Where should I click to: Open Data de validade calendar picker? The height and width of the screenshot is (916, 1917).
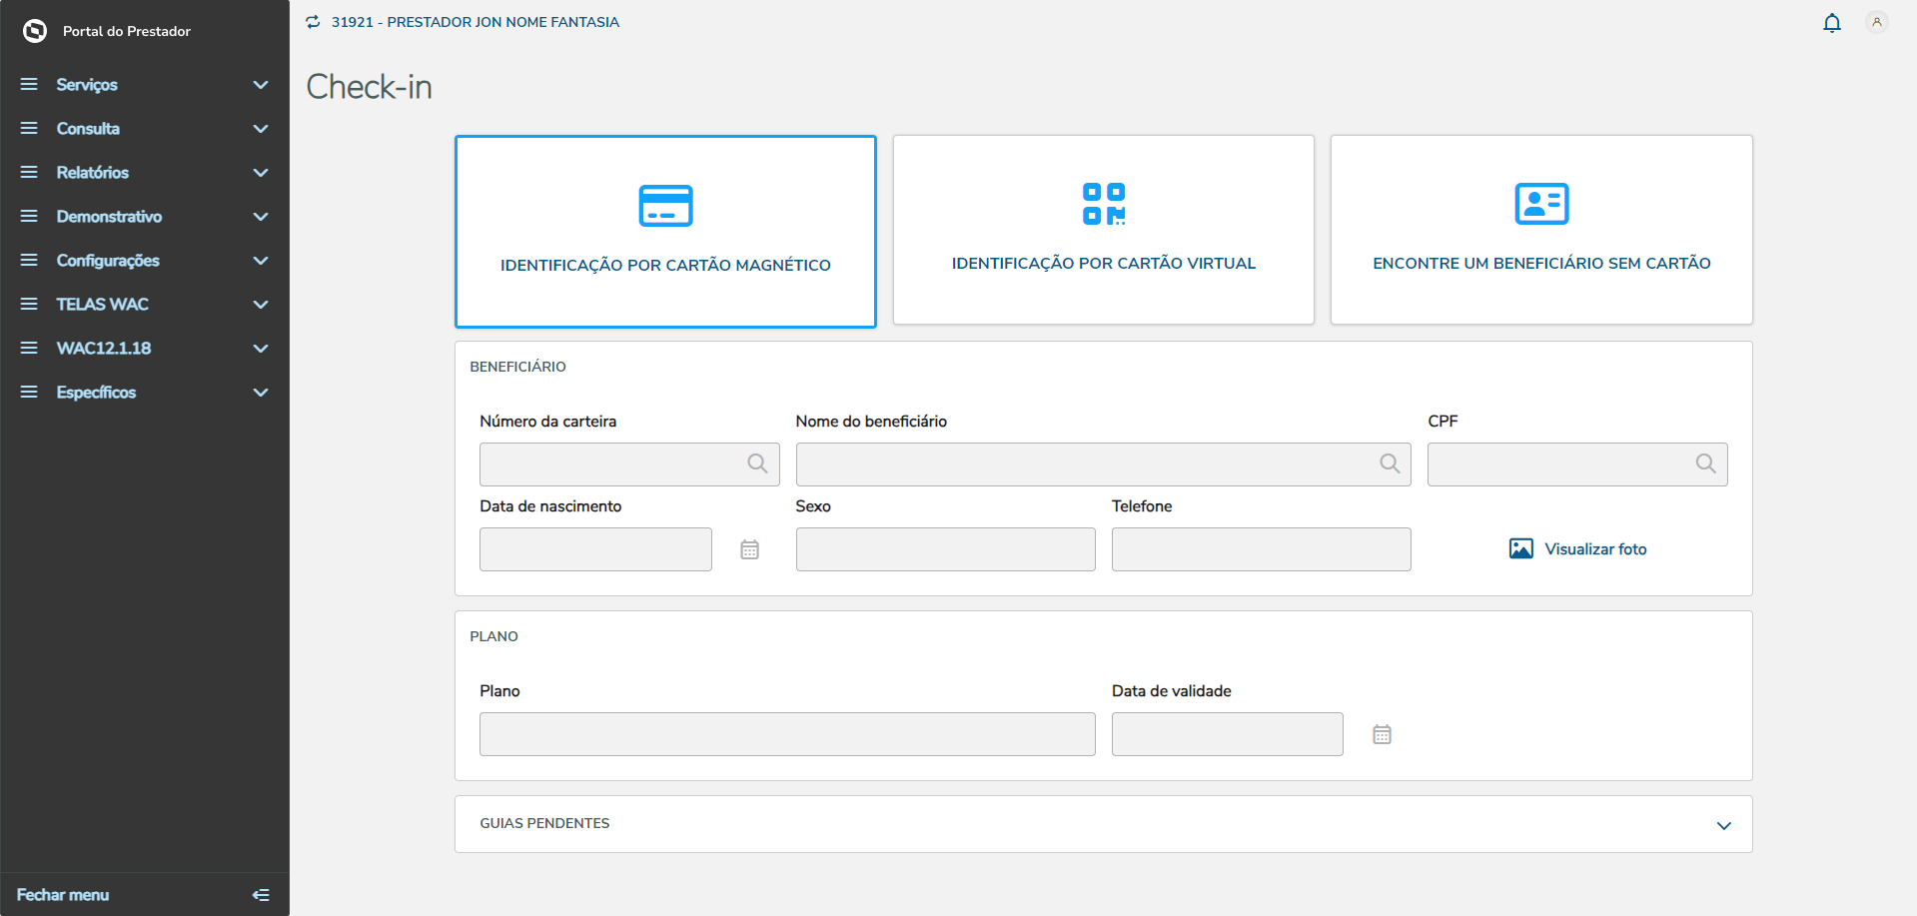1382,734
